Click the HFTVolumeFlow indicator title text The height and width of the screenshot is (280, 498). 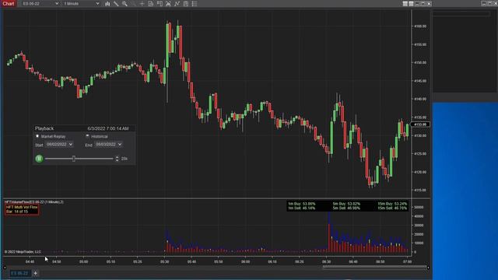pyautogui.click(x=34, y=202)
